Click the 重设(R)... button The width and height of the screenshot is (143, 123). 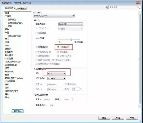tap(17, 111)
